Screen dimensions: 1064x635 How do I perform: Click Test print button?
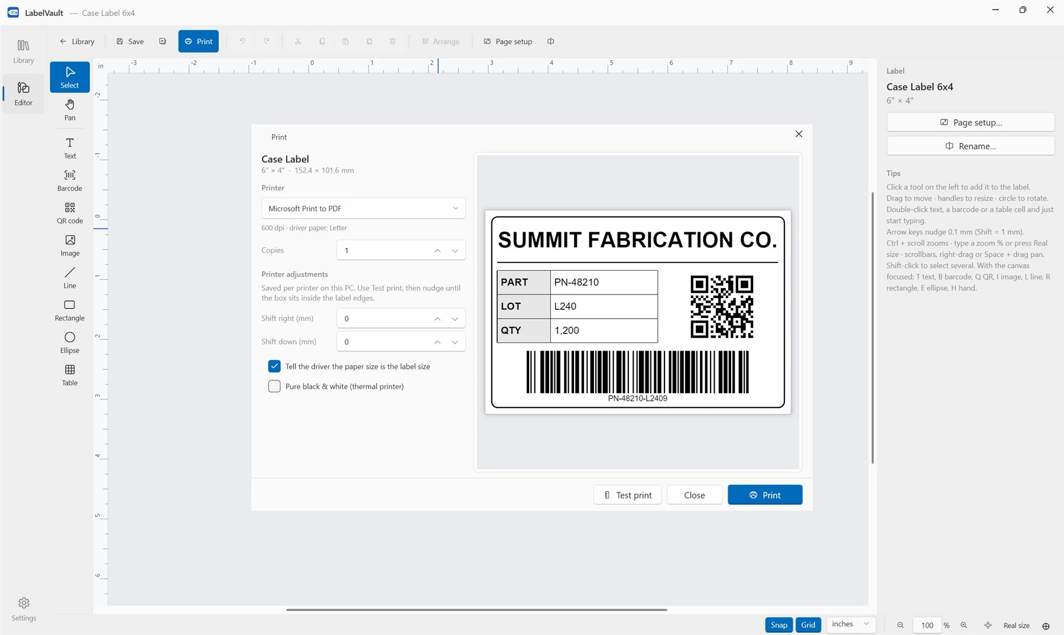627,495
